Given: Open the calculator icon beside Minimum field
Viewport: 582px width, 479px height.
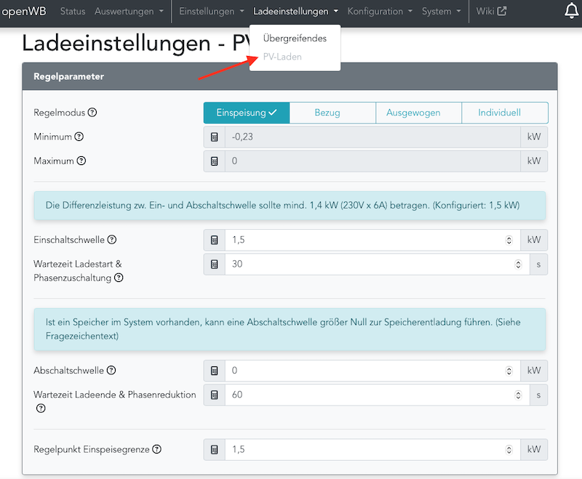Looking at the screenshot, I should [x=214, y=137].
